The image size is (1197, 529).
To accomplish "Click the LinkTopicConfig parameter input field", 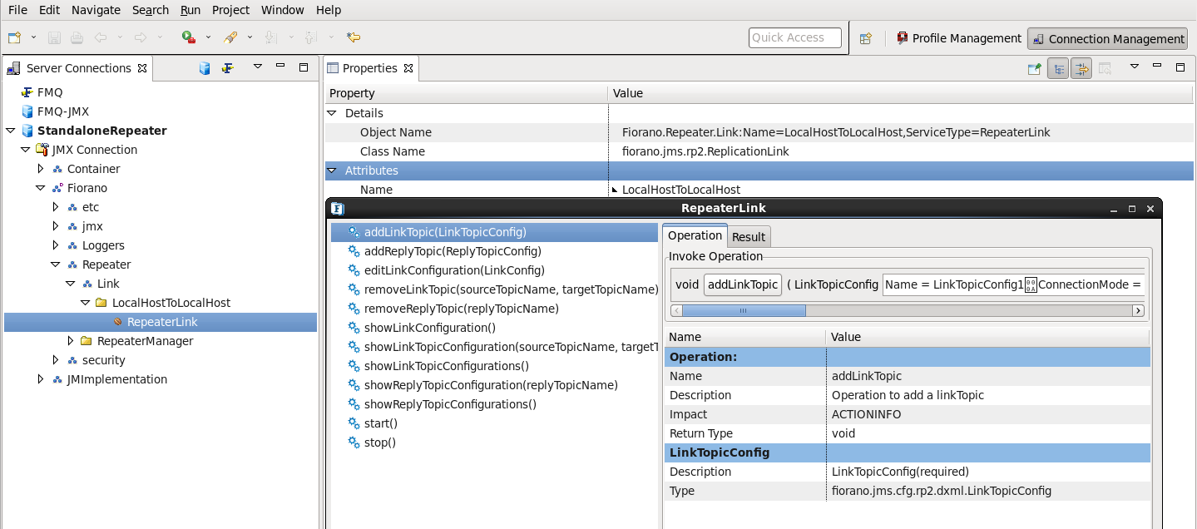I will pos(1013,284).
